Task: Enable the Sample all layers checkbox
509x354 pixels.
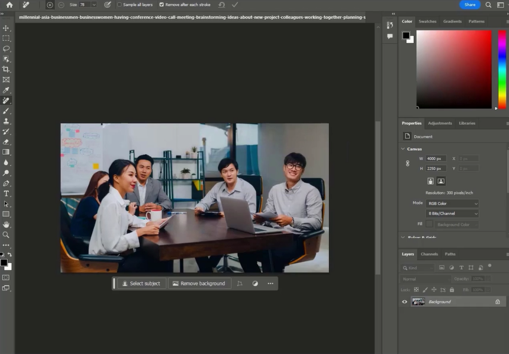Action: coord(119,5)
